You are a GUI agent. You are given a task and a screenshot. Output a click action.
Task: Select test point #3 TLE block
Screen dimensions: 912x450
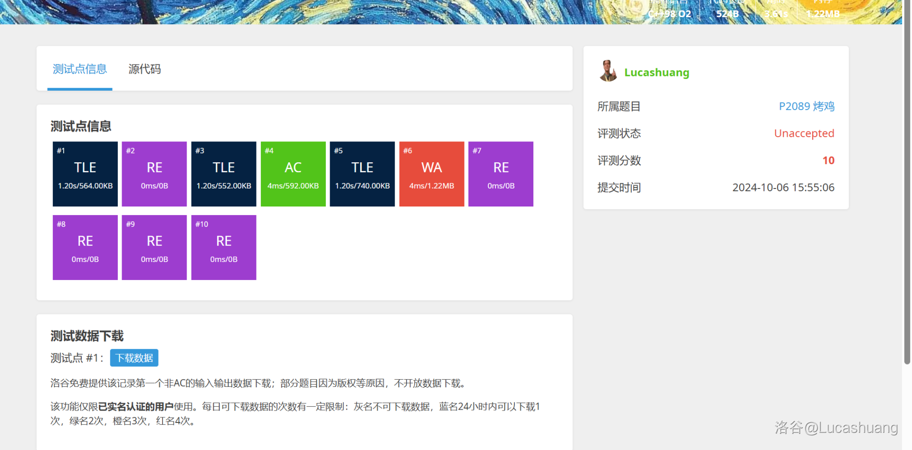click(224, 174)
